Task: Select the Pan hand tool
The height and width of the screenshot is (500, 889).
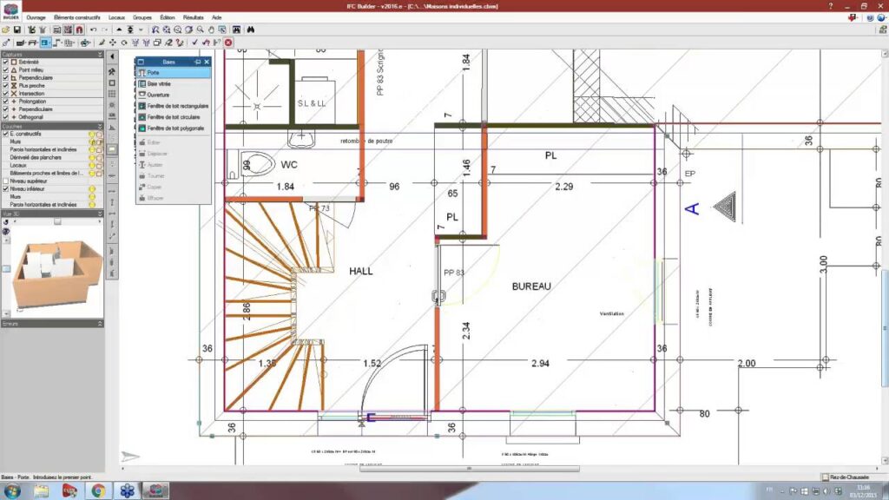Action: 210,30
